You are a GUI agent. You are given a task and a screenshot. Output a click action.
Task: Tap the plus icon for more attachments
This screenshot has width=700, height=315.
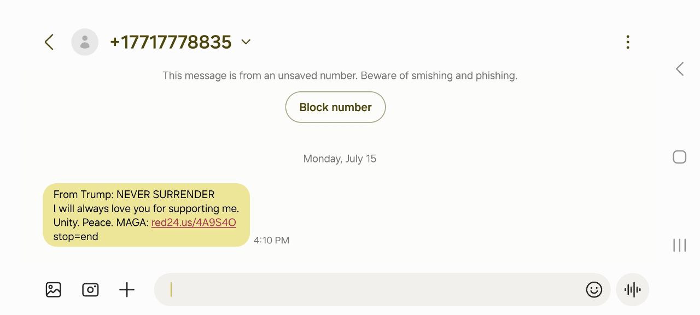point(127,289)
